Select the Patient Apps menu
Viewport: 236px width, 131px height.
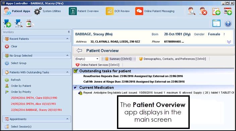(17, 11)
